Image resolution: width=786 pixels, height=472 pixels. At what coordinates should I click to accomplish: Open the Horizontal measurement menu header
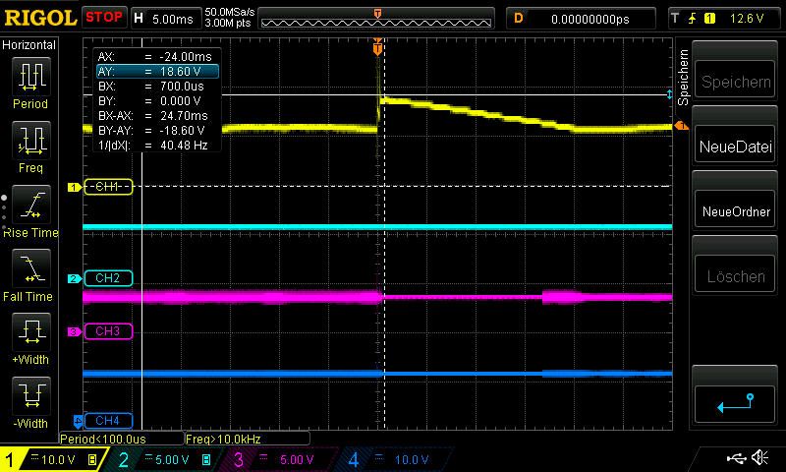pyautogui.click(x=29, y=45)
